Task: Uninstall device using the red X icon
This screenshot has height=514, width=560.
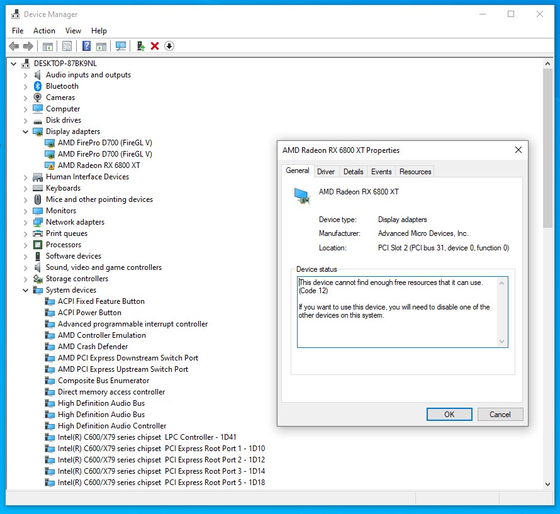Action: 155,46
